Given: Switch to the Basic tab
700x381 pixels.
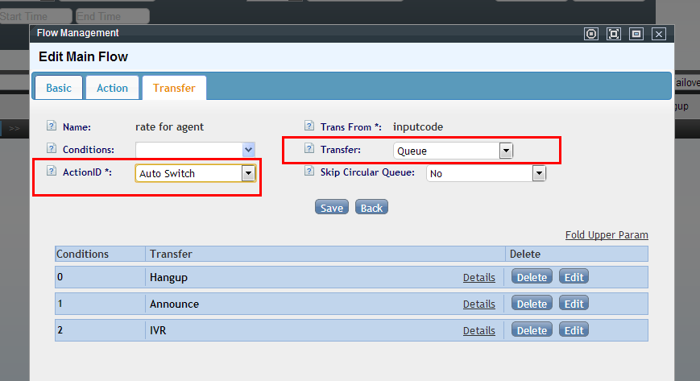Looking at the screenshot, I should 58,88.
